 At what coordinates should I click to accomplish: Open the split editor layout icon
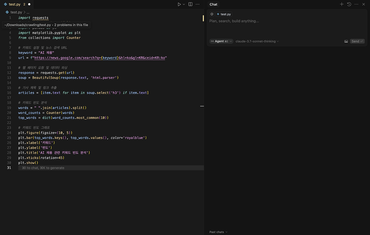(x=190, y=4)
